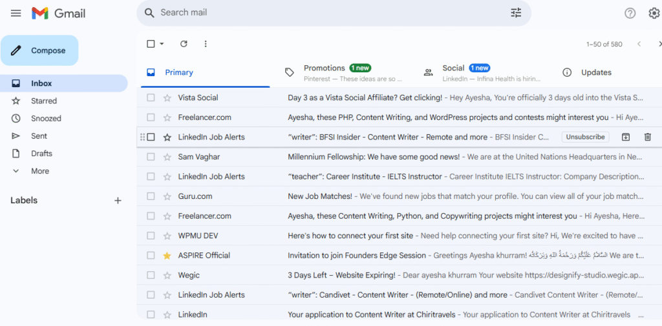Unstar the ASPIRE Official email
The image size is (662, 326).
[167, 256]
